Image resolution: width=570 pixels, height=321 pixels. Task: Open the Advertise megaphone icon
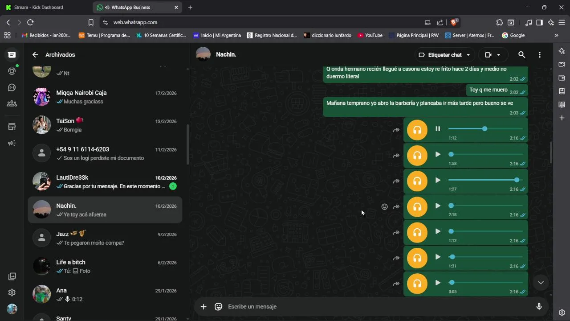(x=12, y=143)
